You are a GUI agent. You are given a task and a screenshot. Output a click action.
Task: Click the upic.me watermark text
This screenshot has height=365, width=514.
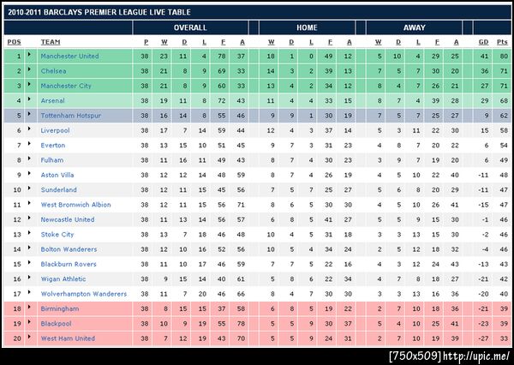click(450, 356)
